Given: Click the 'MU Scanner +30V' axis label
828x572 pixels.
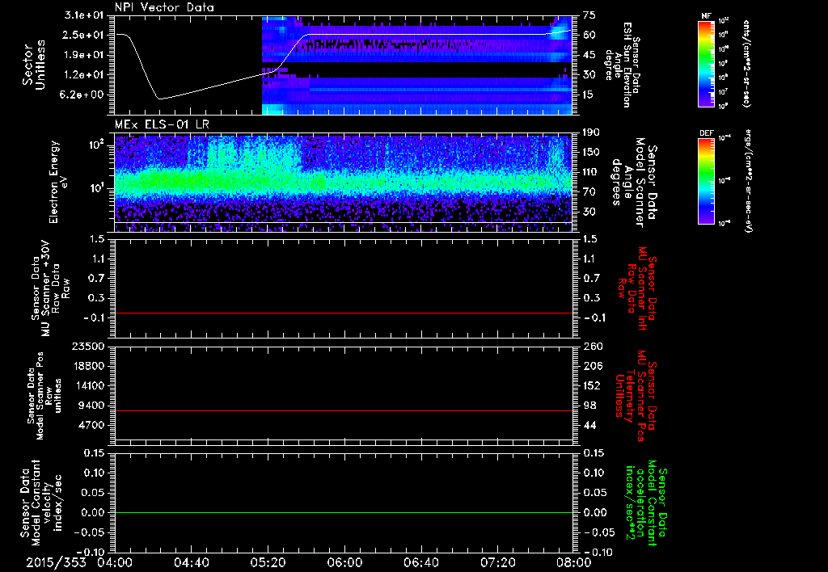Looking at the screenshot, I should tap(48, 288).
